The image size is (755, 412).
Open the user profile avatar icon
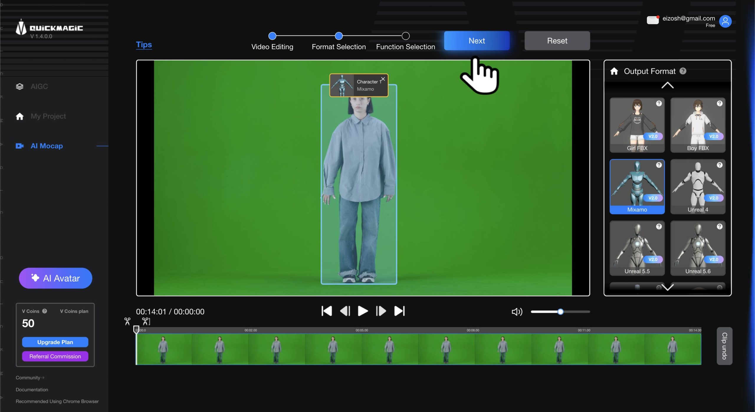pos(725,21)
